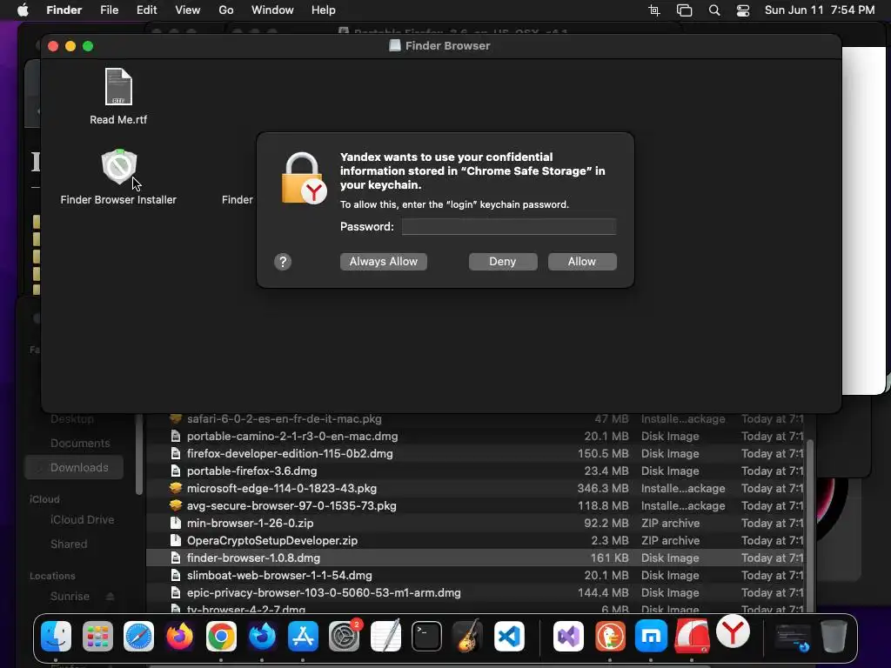The width and height of the screenshot is (891, 668).
Task: Open the Edit menu
Action: coord(146,10)
